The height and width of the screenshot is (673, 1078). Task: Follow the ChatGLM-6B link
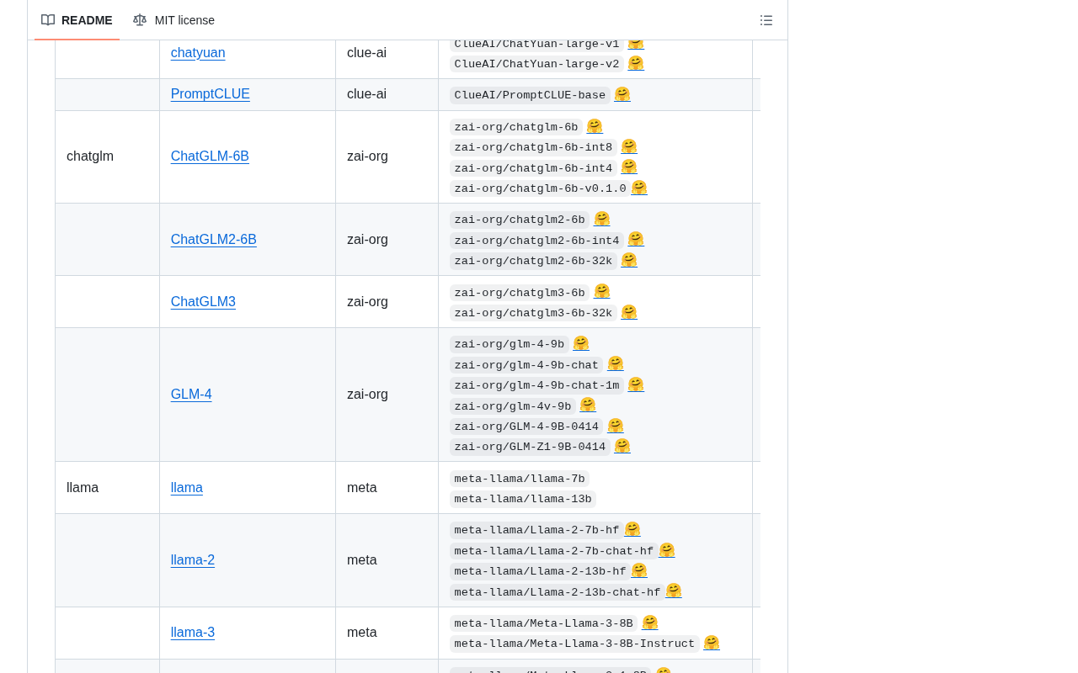pyautogui.click(x=210, y=156)
